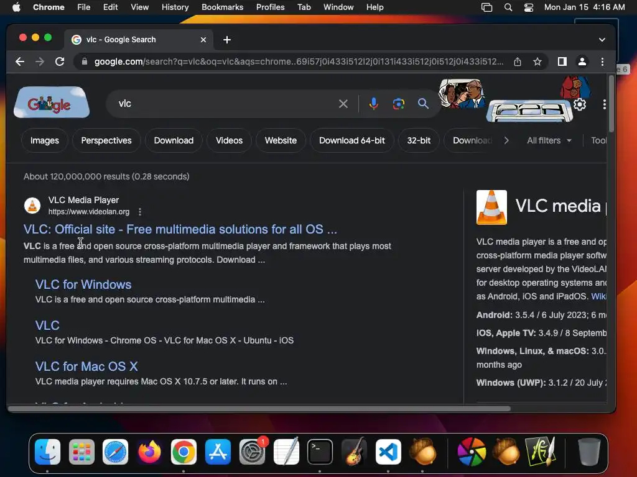Open the Google apps dots icon

[604, 104]
